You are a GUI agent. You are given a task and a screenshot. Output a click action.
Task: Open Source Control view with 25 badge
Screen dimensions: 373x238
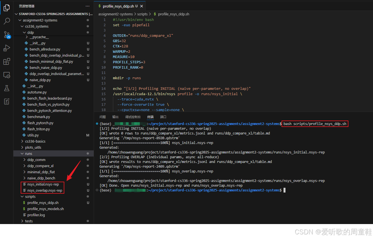(x=7, y=35)
